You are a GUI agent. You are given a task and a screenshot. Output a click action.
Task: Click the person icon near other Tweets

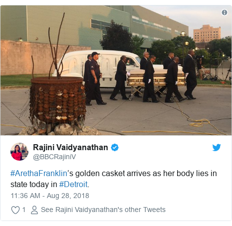tap(34, 210)
